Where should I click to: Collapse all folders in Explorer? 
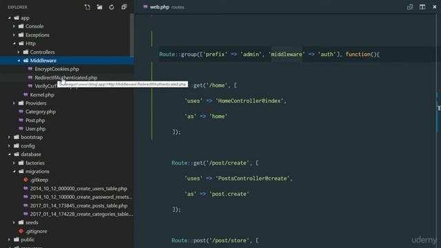[x=124, y=7]
